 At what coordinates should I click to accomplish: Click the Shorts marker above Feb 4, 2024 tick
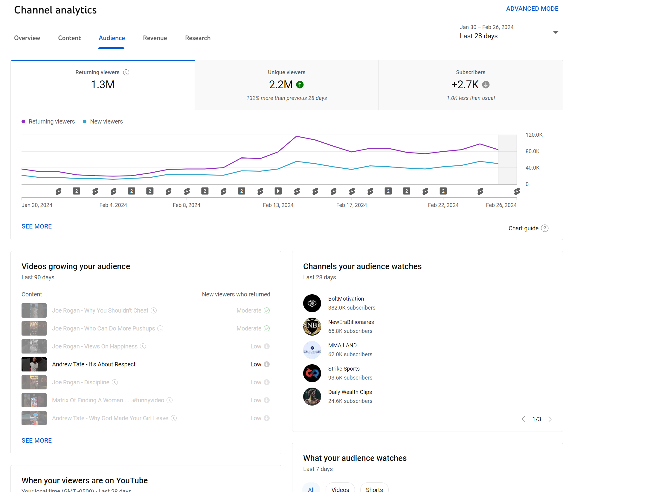[114, 191]
